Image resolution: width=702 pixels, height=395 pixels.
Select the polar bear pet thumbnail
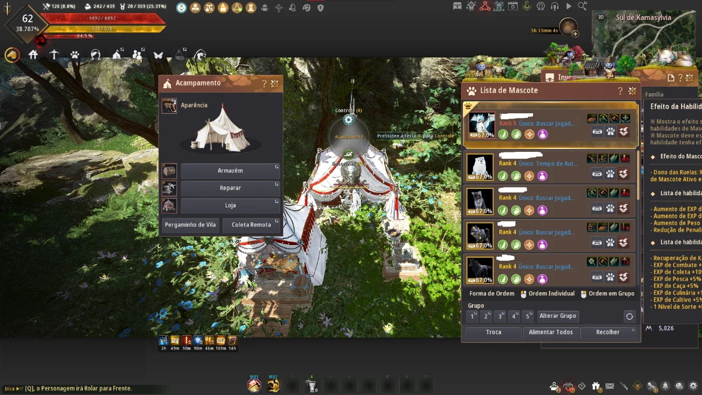(x=480, y=167)
